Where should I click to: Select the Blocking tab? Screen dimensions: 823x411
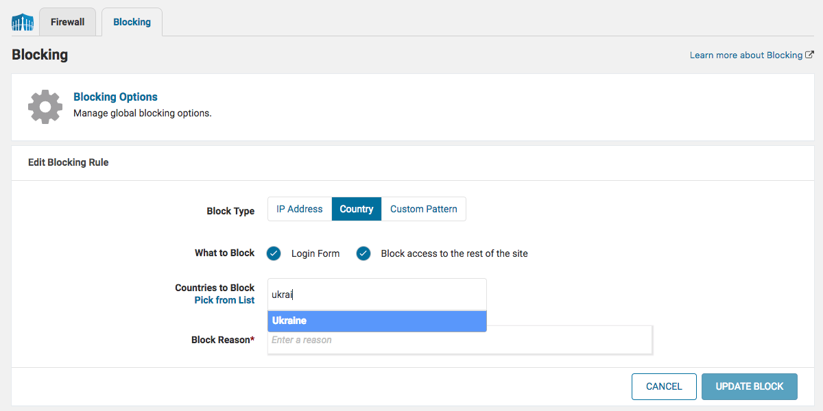[132, 22]
